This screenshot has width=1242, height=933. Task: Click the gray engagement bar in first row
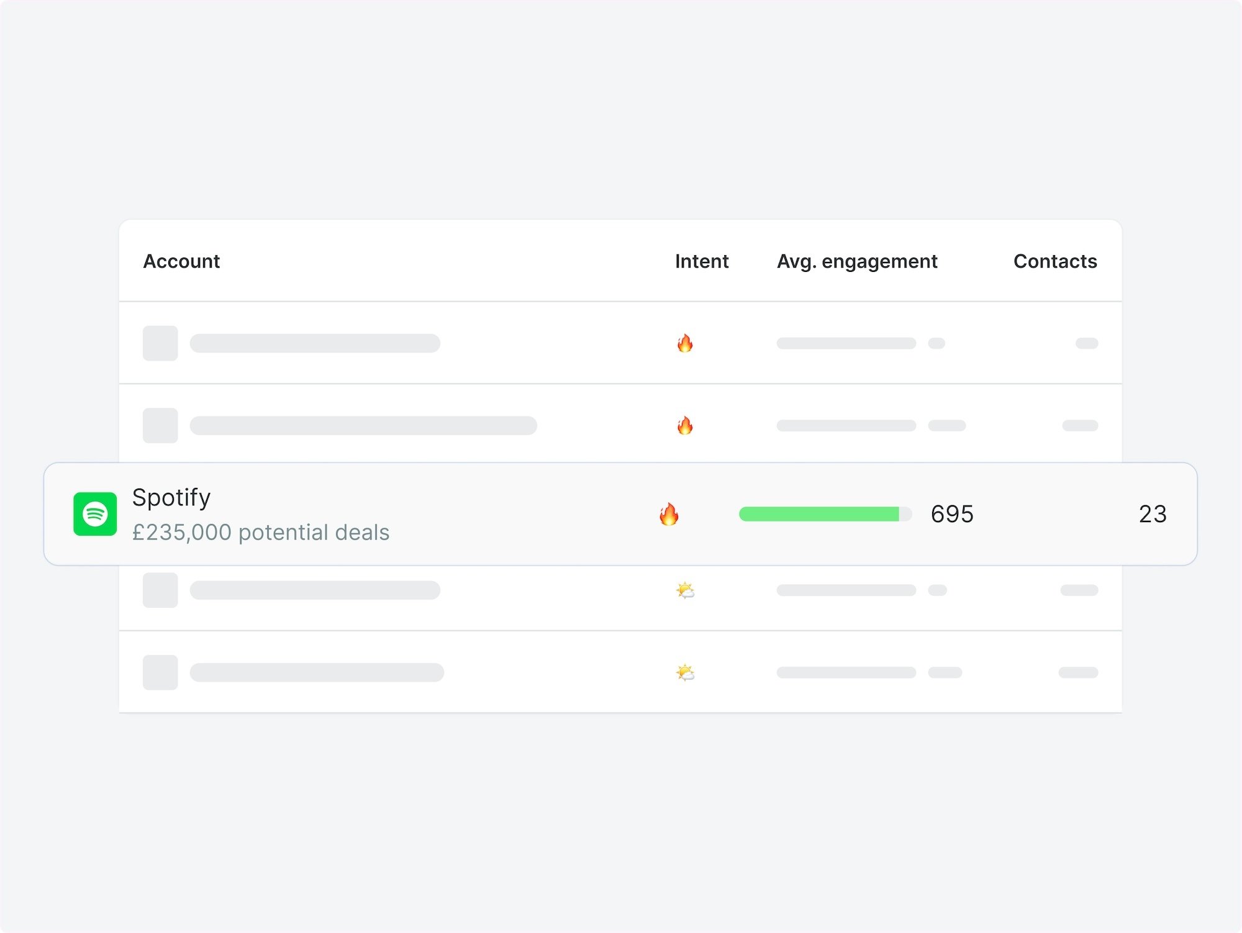[x=846, y=343]
